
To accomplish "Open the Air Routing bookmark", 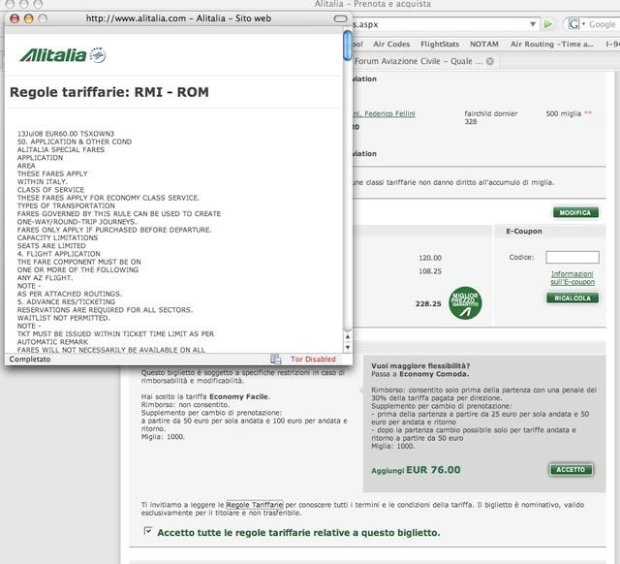I will tap(551, 45).
